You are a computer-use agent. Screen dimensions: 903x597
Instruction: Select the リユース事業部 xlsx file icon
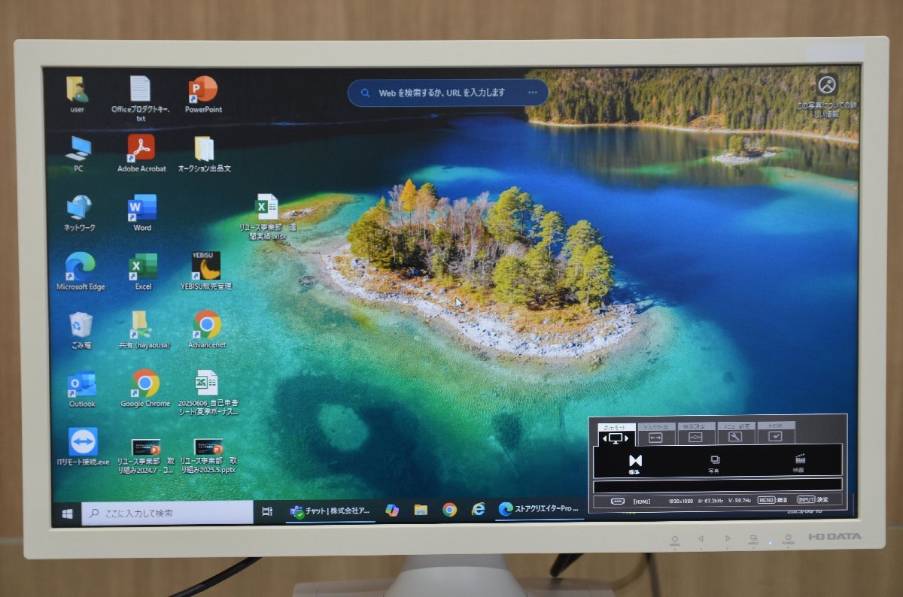pos(267,217)
